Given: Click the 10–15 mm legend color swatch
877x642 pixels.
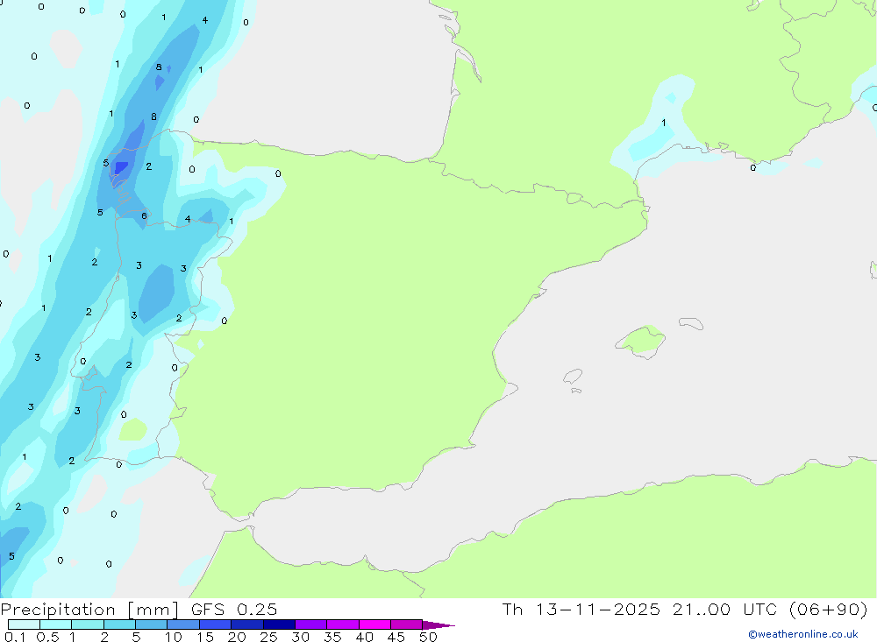Looking at the screenshot, I should point(183,624).
